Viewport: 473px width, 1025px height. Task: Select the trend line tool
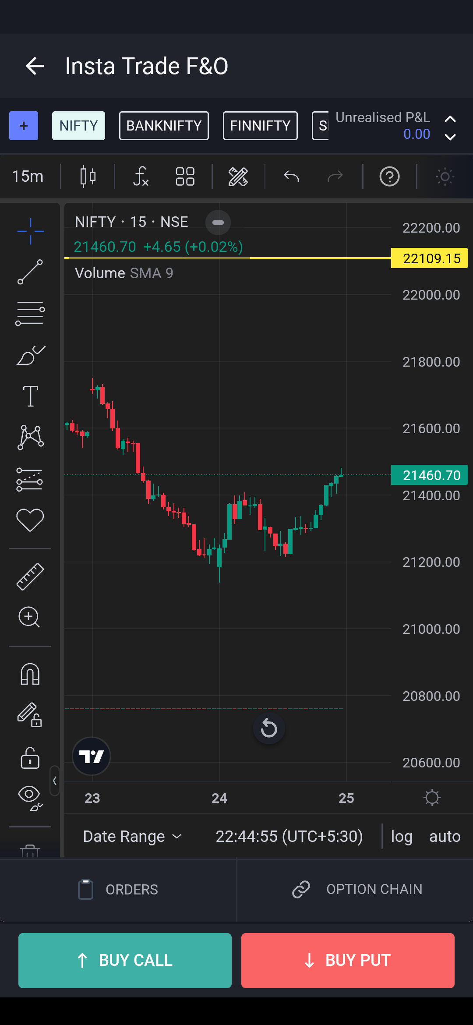pos(30,272)
